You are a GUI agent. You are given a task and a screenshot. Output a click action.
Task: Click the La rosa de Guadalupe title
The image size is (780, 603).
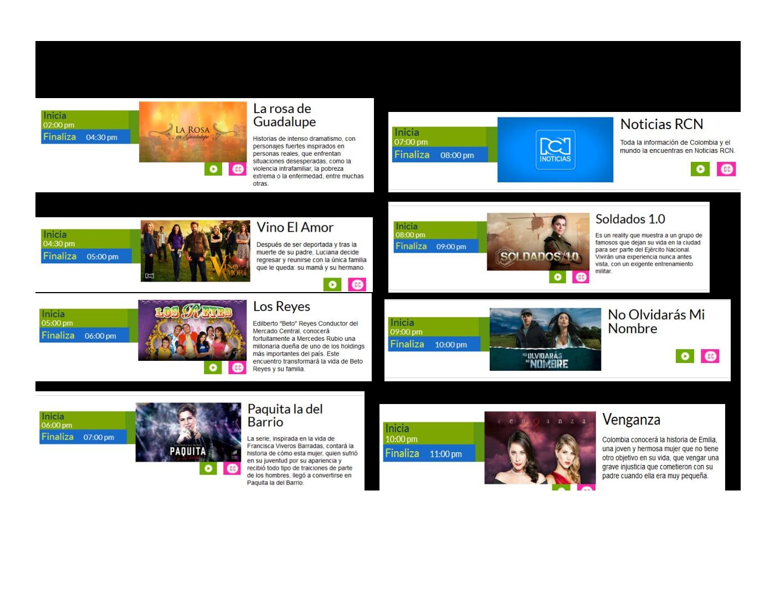click(285, 115)
